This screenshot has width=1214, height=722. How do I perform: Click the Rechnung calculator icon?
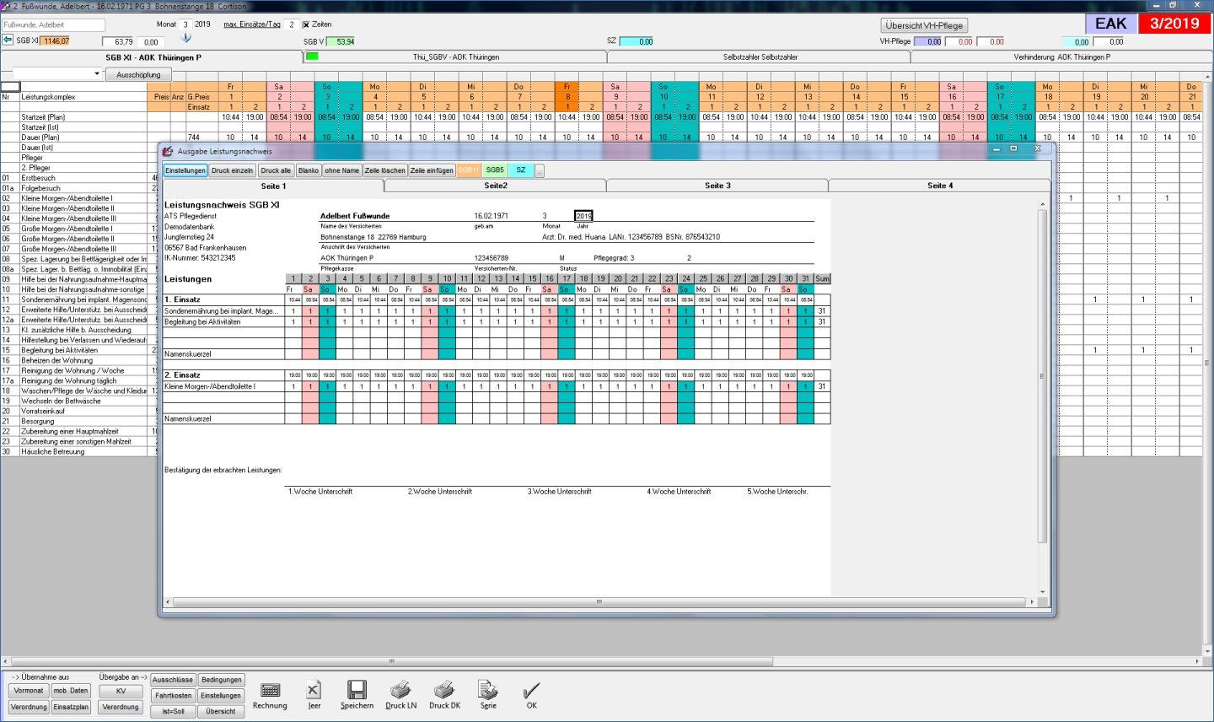(270, 691)
